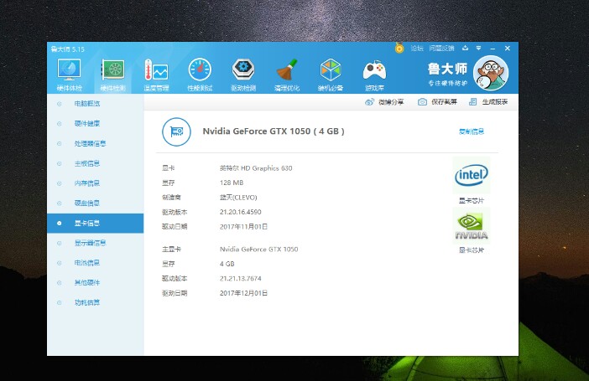Open the 论坛 forum link

[417, 48]
